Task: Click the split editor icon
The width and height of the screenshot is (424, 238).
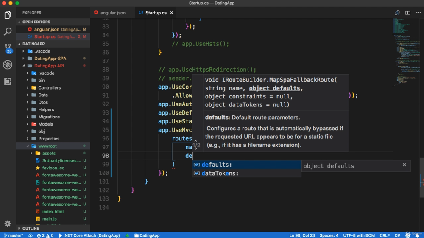Action: pos(407,13)
